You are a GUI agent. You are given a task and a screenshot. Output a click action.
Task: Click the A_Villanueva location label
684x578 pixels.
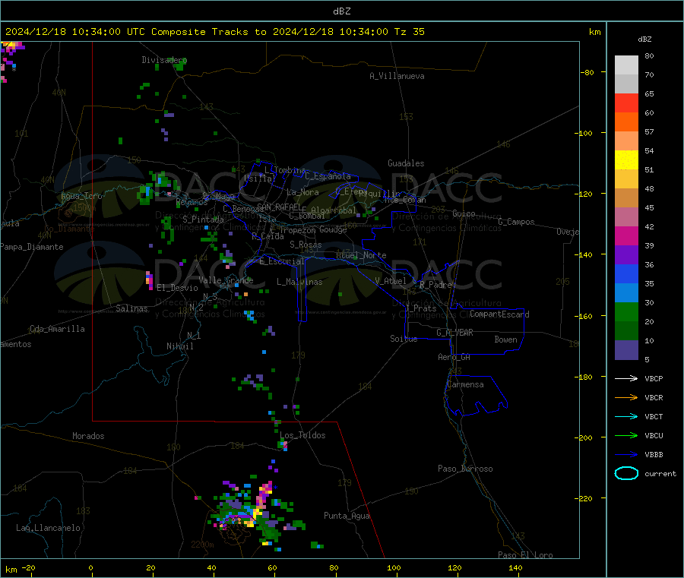[397, 76]
